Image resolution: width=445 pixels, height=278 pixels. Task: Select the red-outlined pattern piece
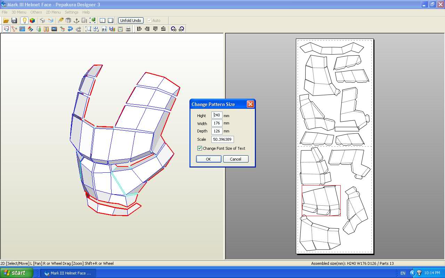(x=321, y=201)
